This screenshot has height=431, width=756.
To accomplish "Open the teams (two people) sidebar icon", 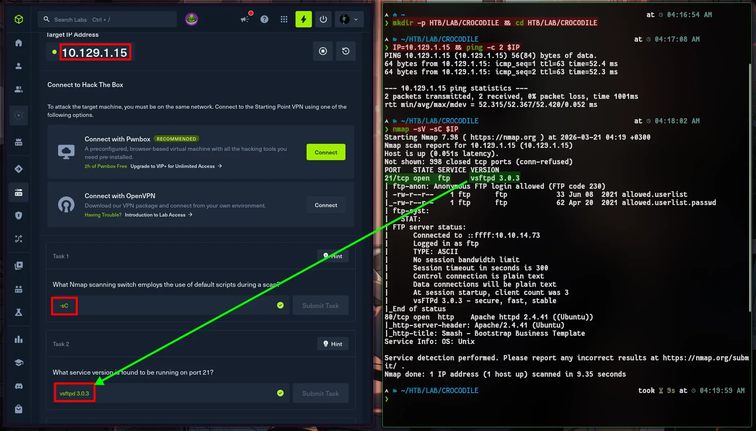I will pos(18,89).
